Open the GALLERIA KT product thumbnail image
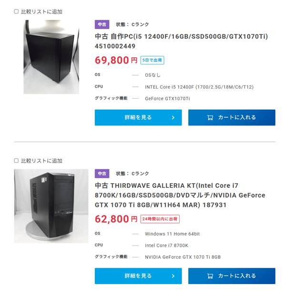The image size is (286, 296). [51, 206]
